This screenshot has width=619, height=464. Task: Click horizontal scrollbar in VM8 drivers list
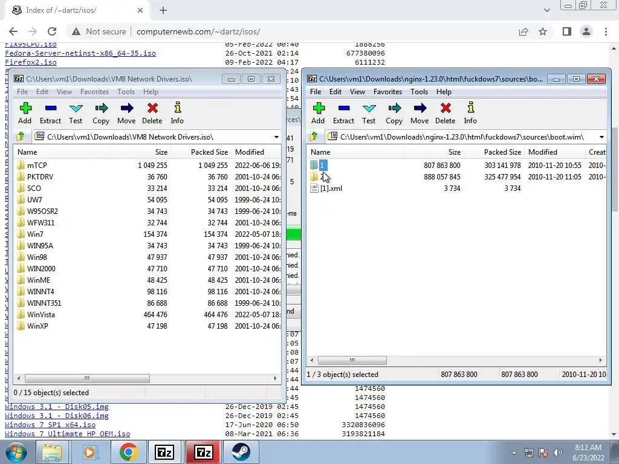click(x=87, y=378)
